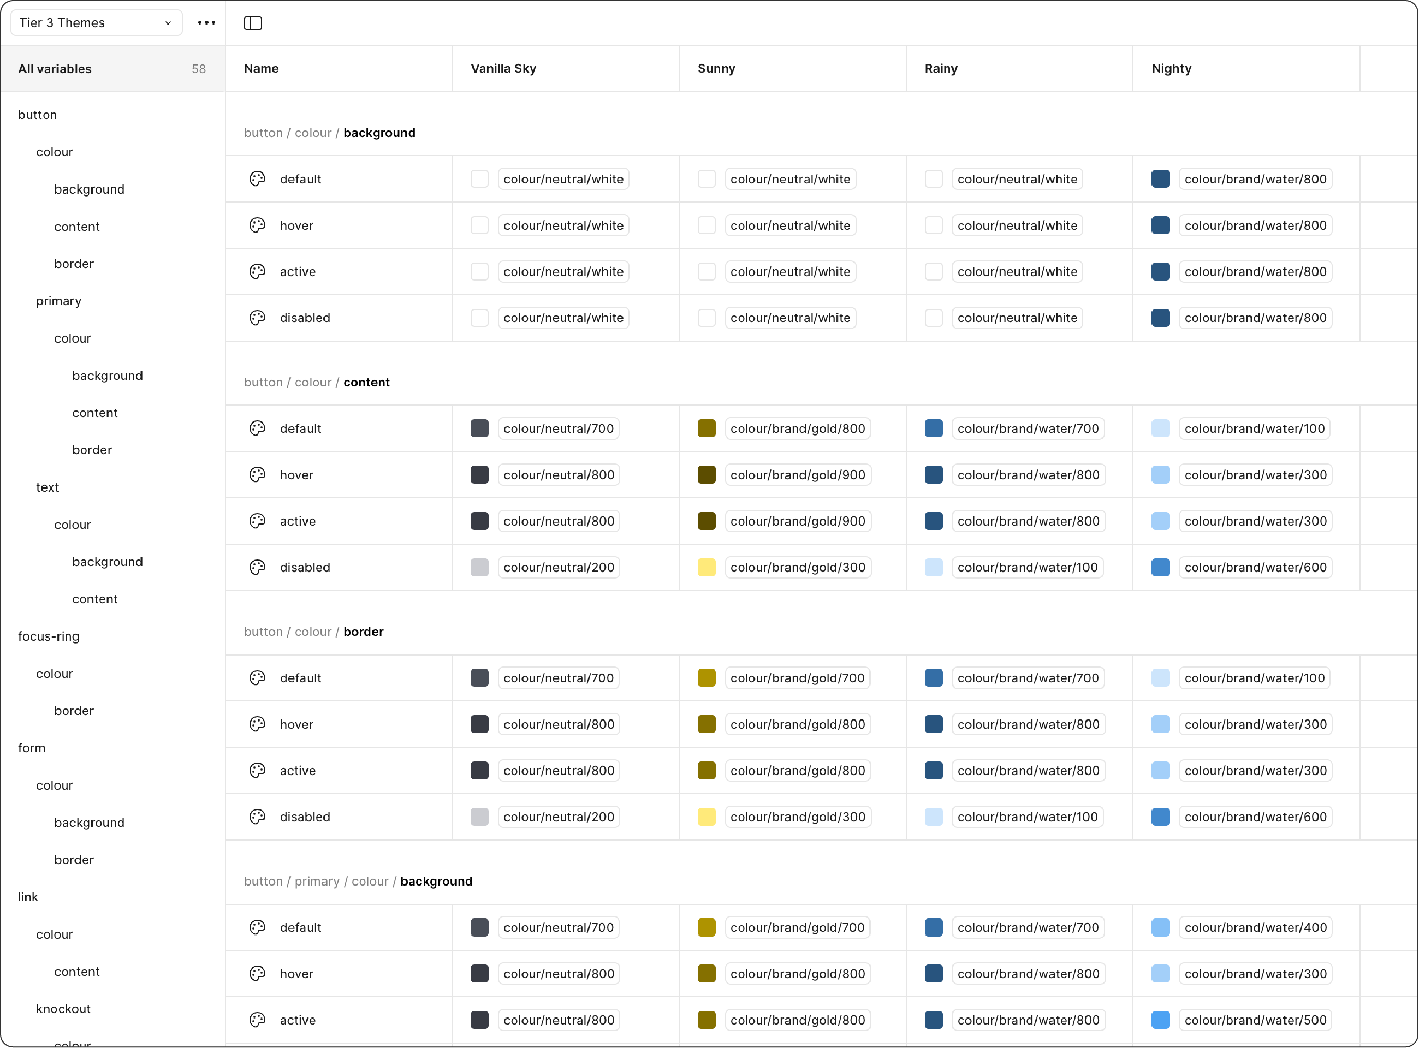Collapse the focus-ring group in sidebar
The height and width of the screenshot is (1048, 1419).
tap(49, 636)
